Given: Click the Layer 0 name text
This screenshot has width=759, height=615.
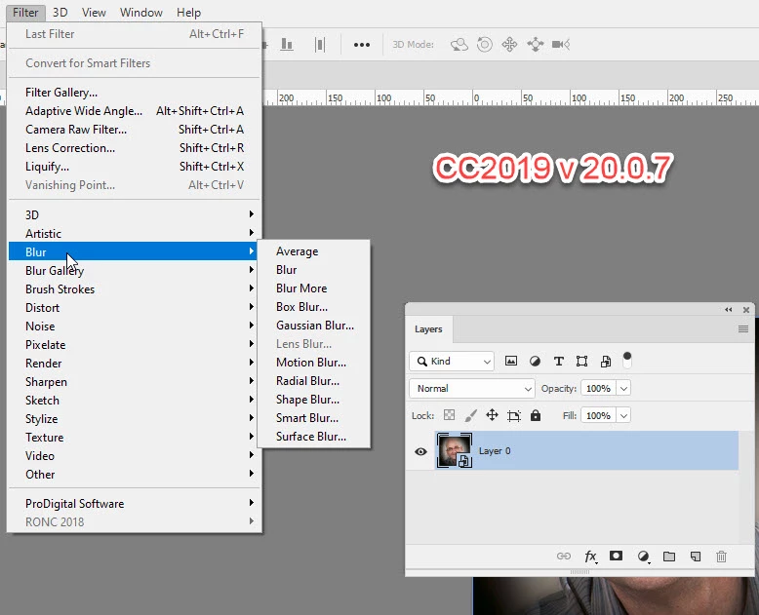Looking at the screenshot, I should click(x=495, y=450).
